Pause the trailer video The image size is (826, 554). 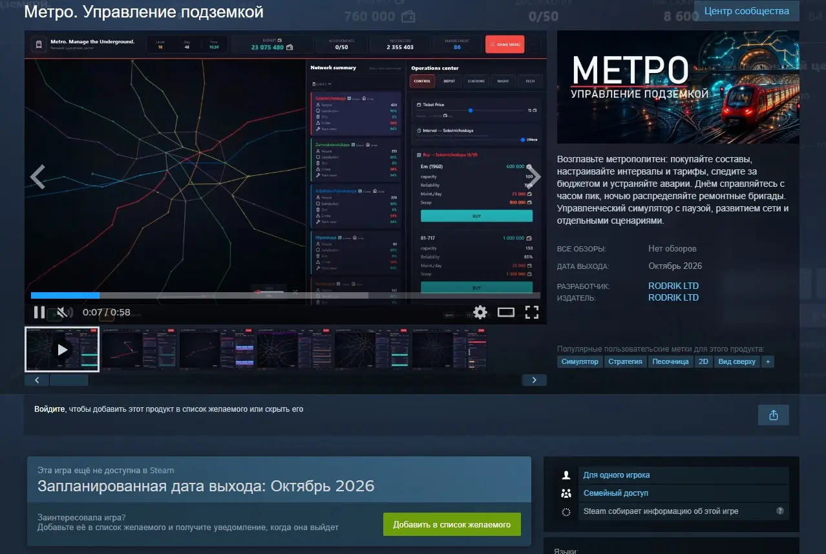(x=39, y=313)
